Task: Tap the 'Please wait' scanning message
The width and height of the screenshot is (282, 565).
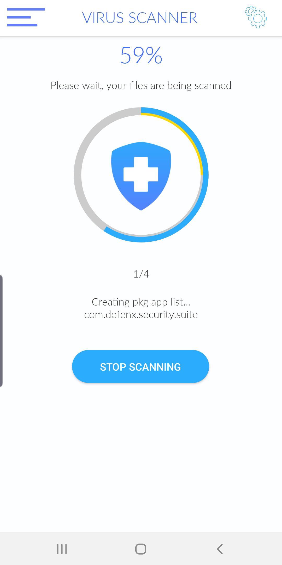Action: point(141,86)
